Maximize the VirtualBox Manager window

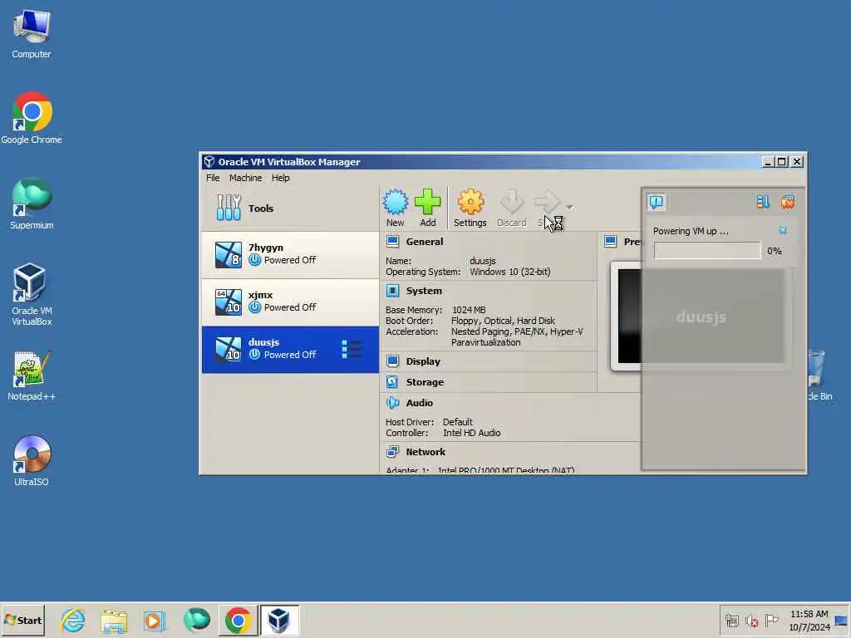tap(781, 162)
